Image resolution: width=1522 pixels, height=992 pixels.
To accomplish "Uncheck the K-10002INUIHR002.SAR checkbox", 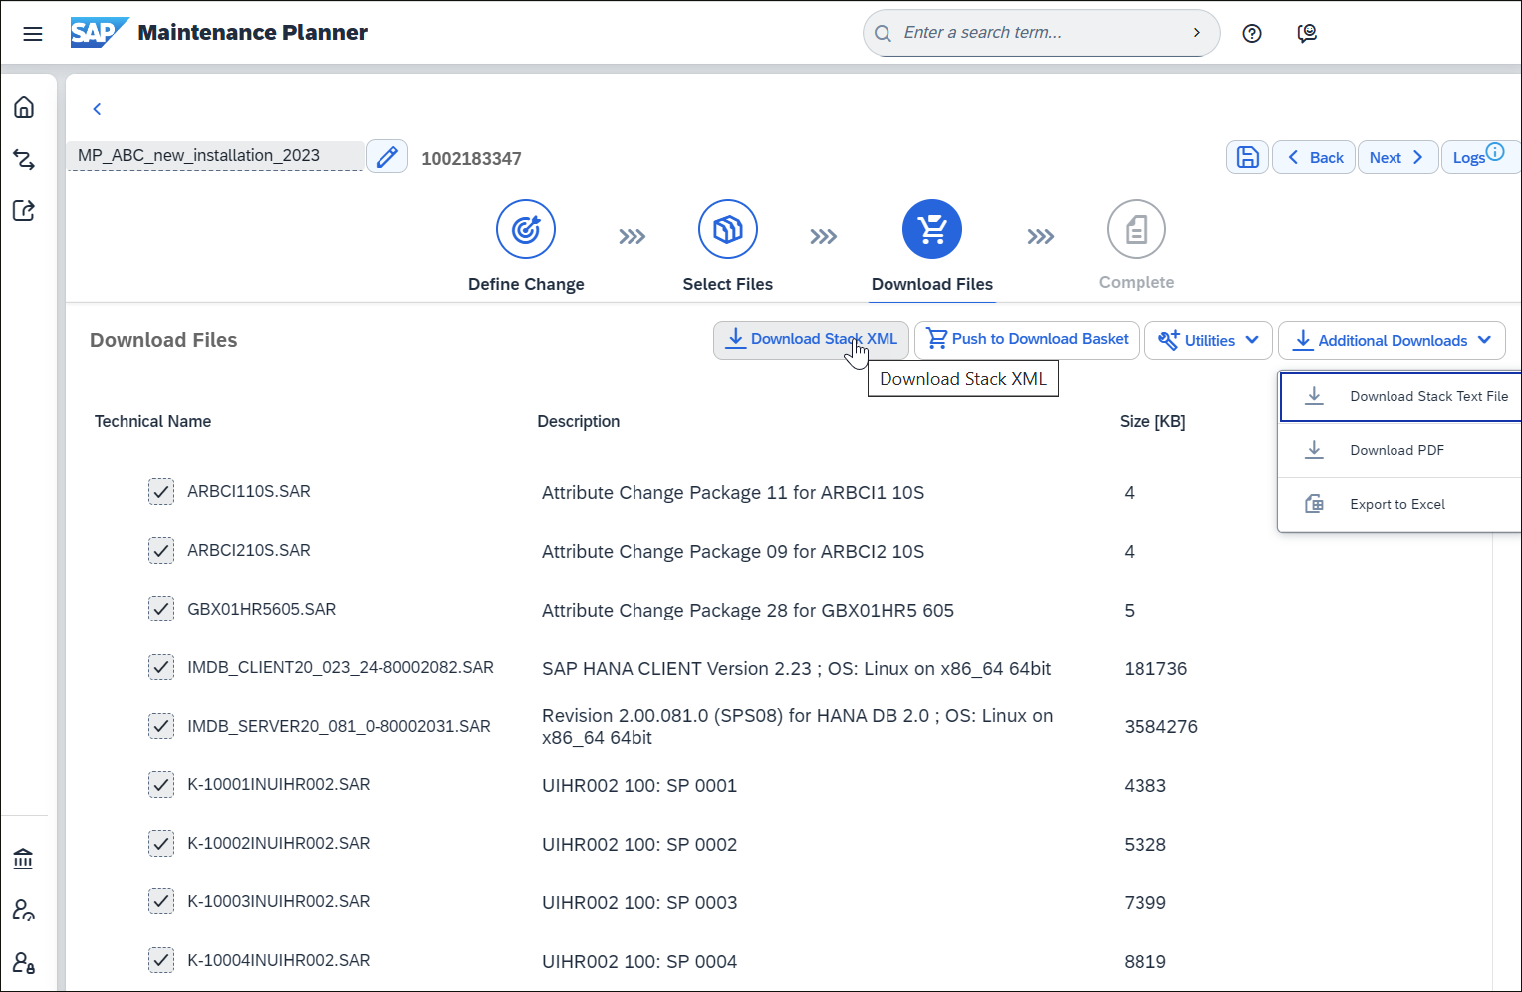I will [161, 844].
